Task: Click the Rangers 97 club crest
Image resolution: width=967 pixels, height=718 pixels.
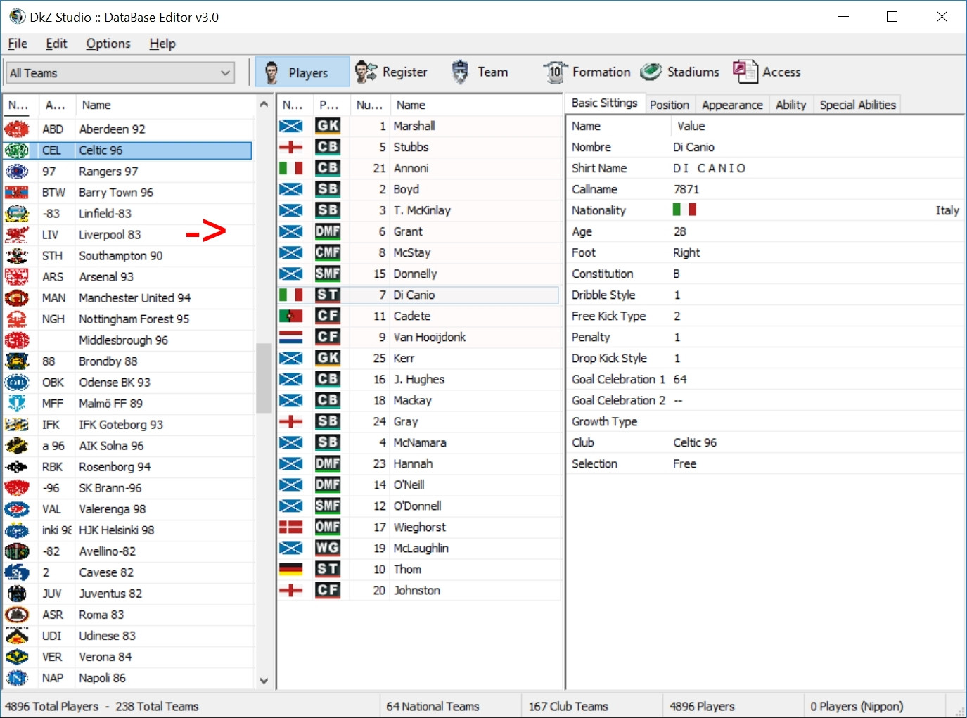Action: tap(17, 172)
